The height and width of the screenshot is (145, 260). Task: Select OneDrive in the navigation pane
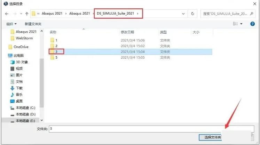click(x=18, y=47)
